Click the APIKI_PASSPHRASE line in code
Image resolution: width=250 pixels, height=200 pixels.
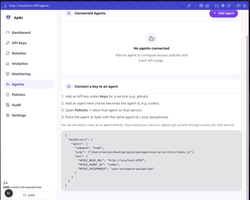tap(116, 169)
